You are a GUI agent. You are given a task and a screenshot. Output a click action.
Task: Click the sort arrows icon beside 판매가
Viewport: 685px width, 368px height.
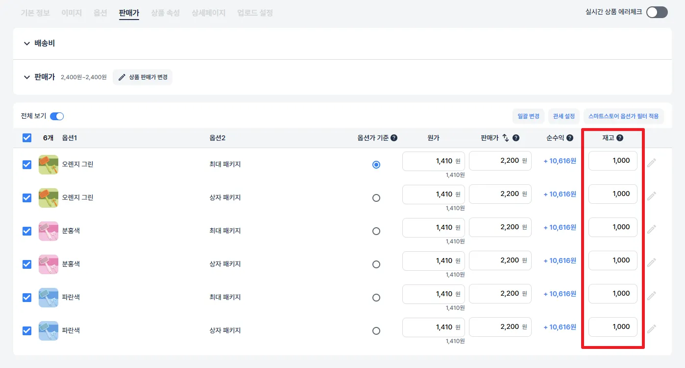coord(506,138)
